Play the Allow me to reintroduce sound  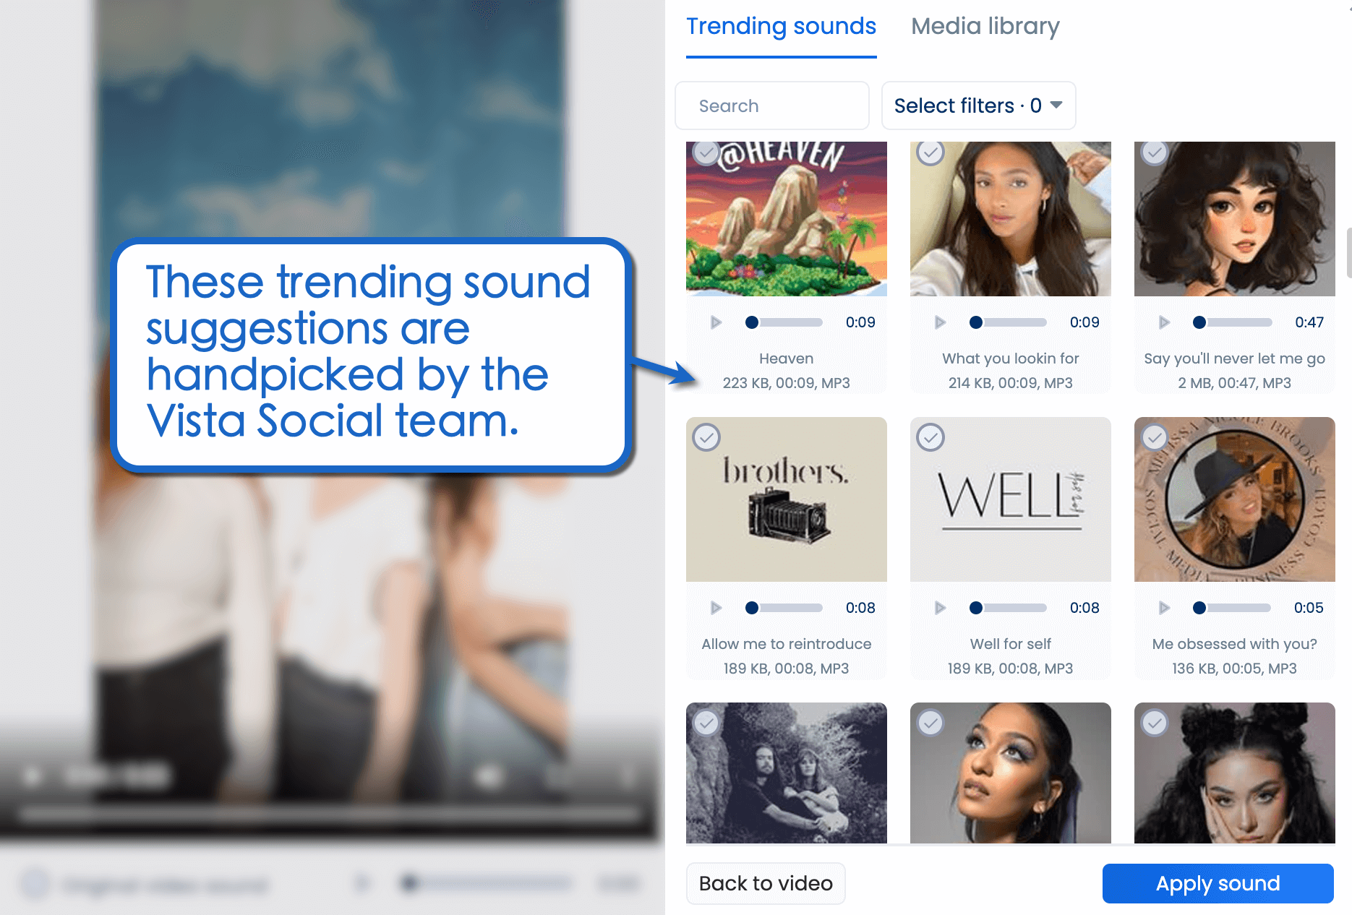pos(716,608)
